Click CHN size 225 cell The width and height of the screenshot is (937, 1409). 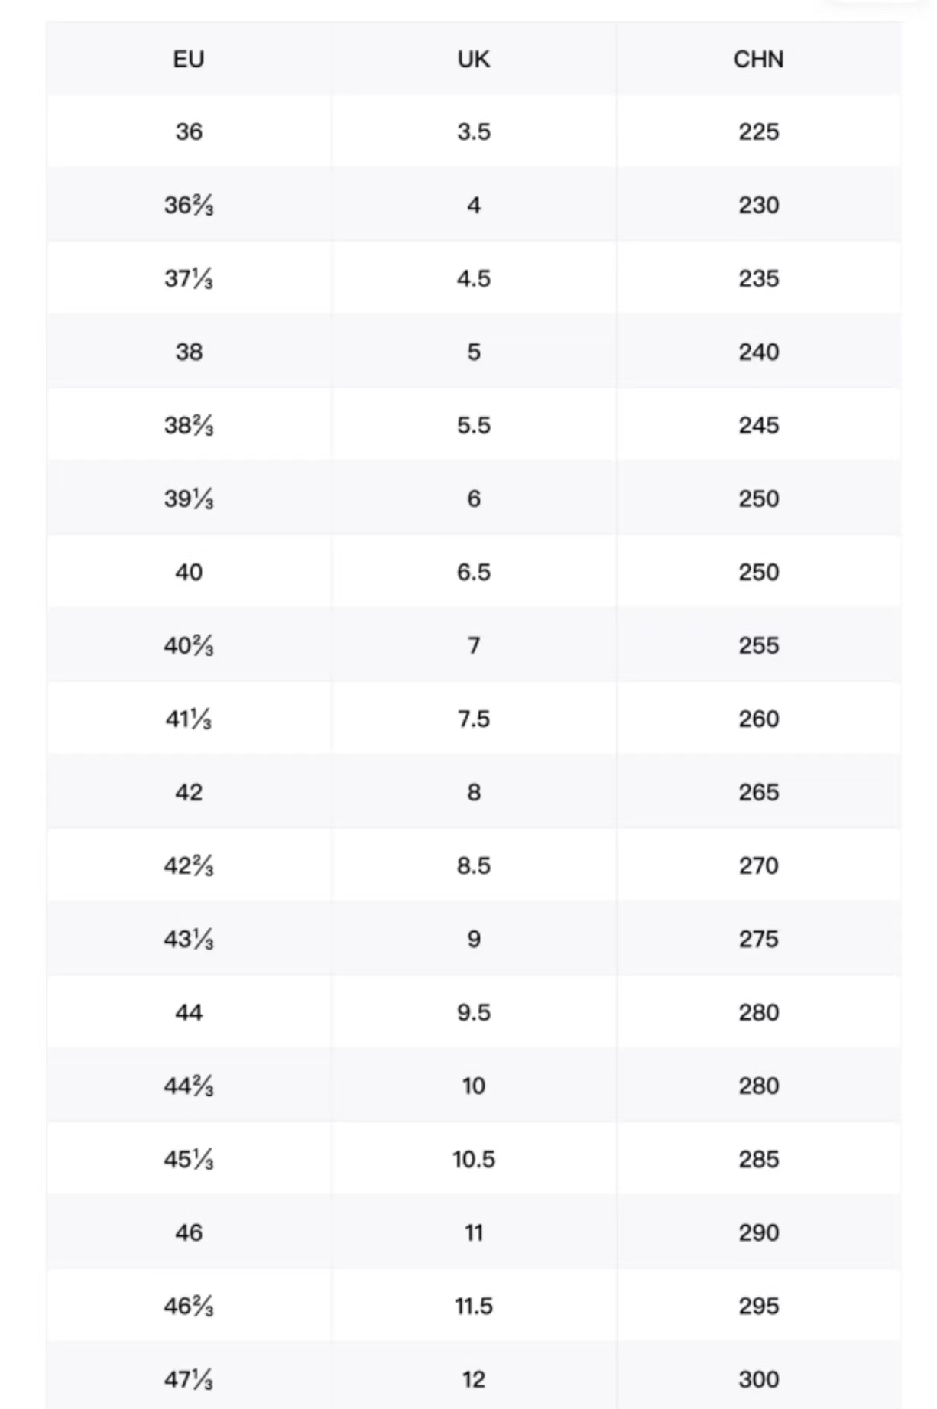[758, 131]
